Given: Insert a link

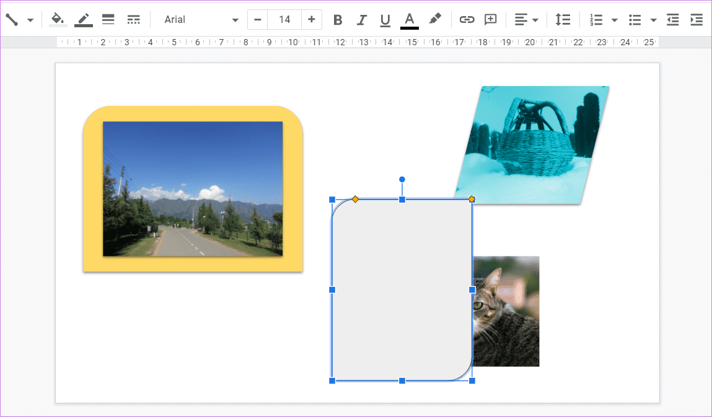Looking at the screenshot, I should coord(467,19).
